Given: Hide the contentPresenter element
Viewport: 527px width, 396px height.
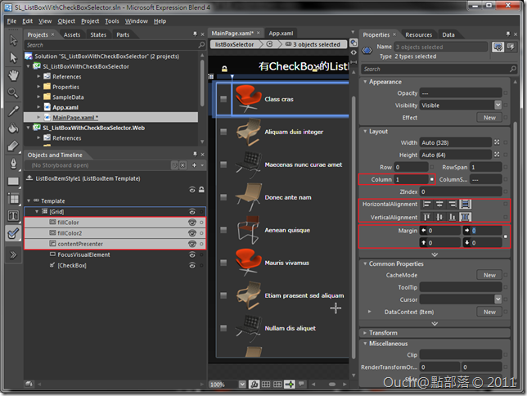Looking at the screenshot, I should point(192,244).
